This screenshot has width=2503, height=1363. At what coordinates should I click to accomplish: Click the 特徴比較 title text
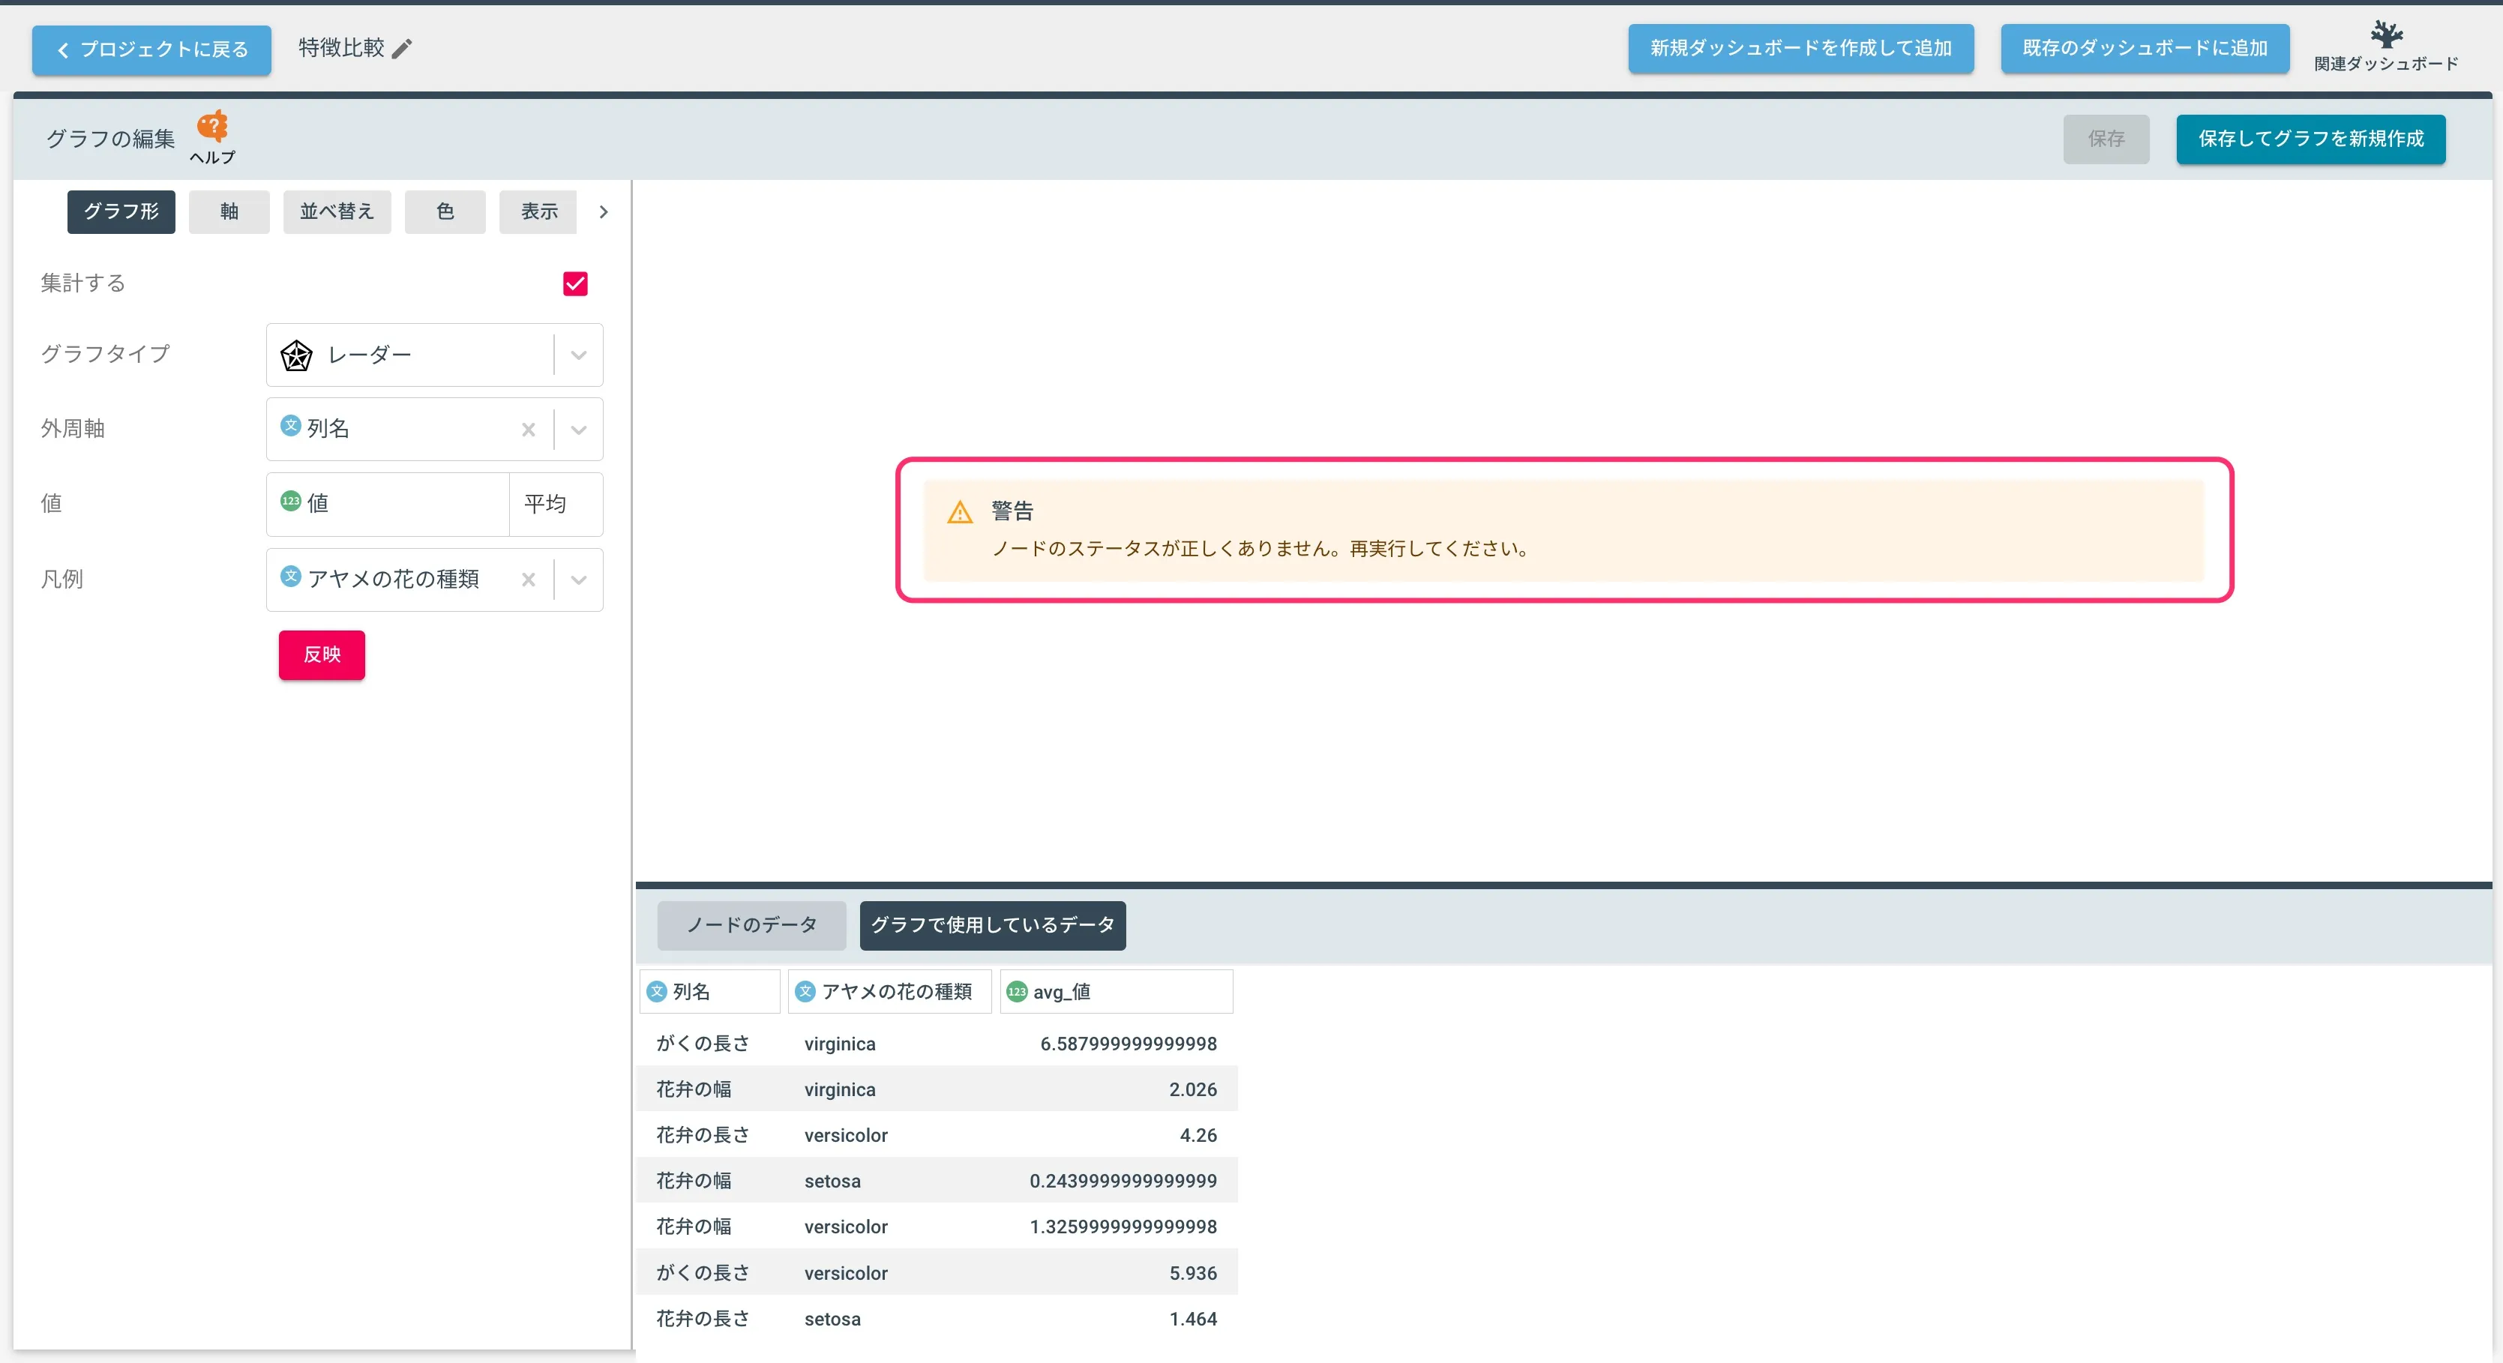click(x=341, y=47)
